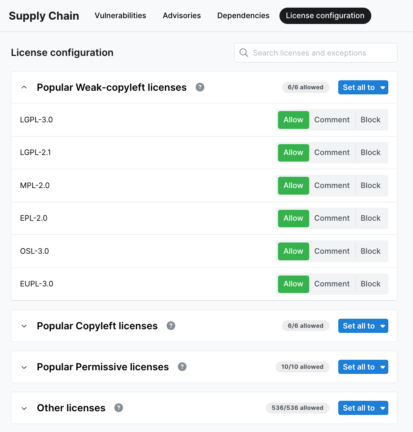The width and height of the screenshot is (413, 432).
Task: Add a comment for LGPL-2.1
Action: click(332, 152)
